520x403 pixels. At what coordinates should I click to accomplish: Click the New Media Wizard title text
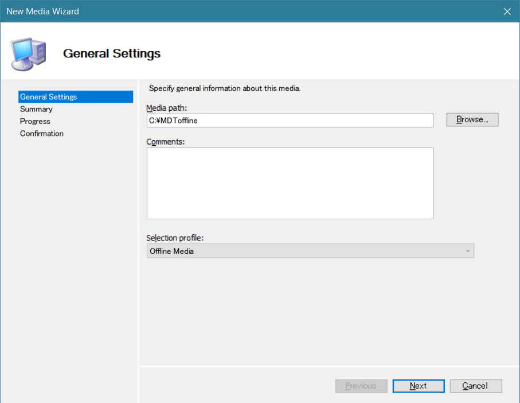43,11
